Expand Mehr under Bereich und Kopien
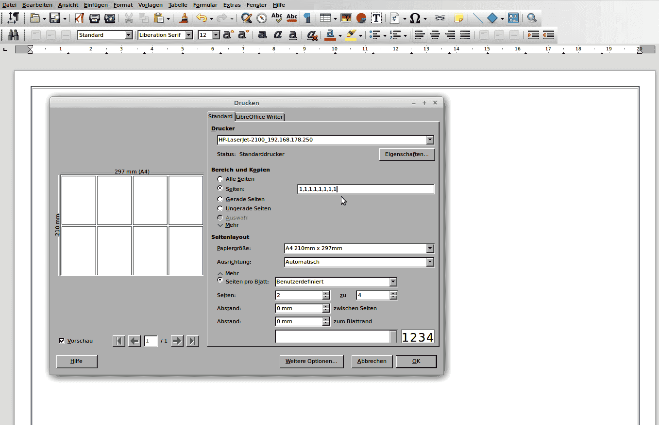 228,225
